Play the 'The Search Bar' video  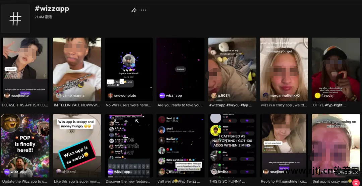click(x=129, y=146)
